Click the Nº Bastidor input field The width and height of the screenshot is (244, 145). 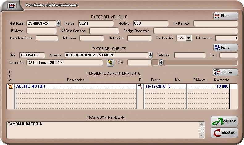pyautogui.click(x=216, y=23)
